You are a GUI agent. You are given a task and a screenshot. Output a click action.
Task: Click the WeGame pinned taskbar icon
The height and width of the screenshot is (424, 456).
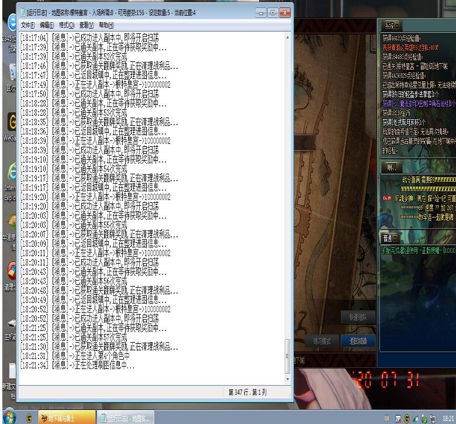pyautogui.click(x=29, y=419)
